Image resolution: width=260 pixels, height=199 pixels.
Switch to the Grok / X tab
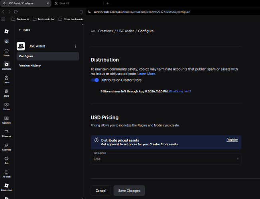pos(64,3)
